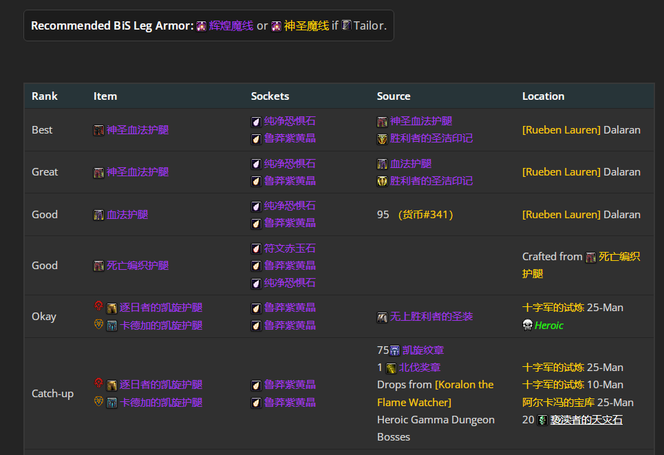Click the Rueben Lauren link in the Great row
Viewport: 664px width, 455px height.
(561, 172)
